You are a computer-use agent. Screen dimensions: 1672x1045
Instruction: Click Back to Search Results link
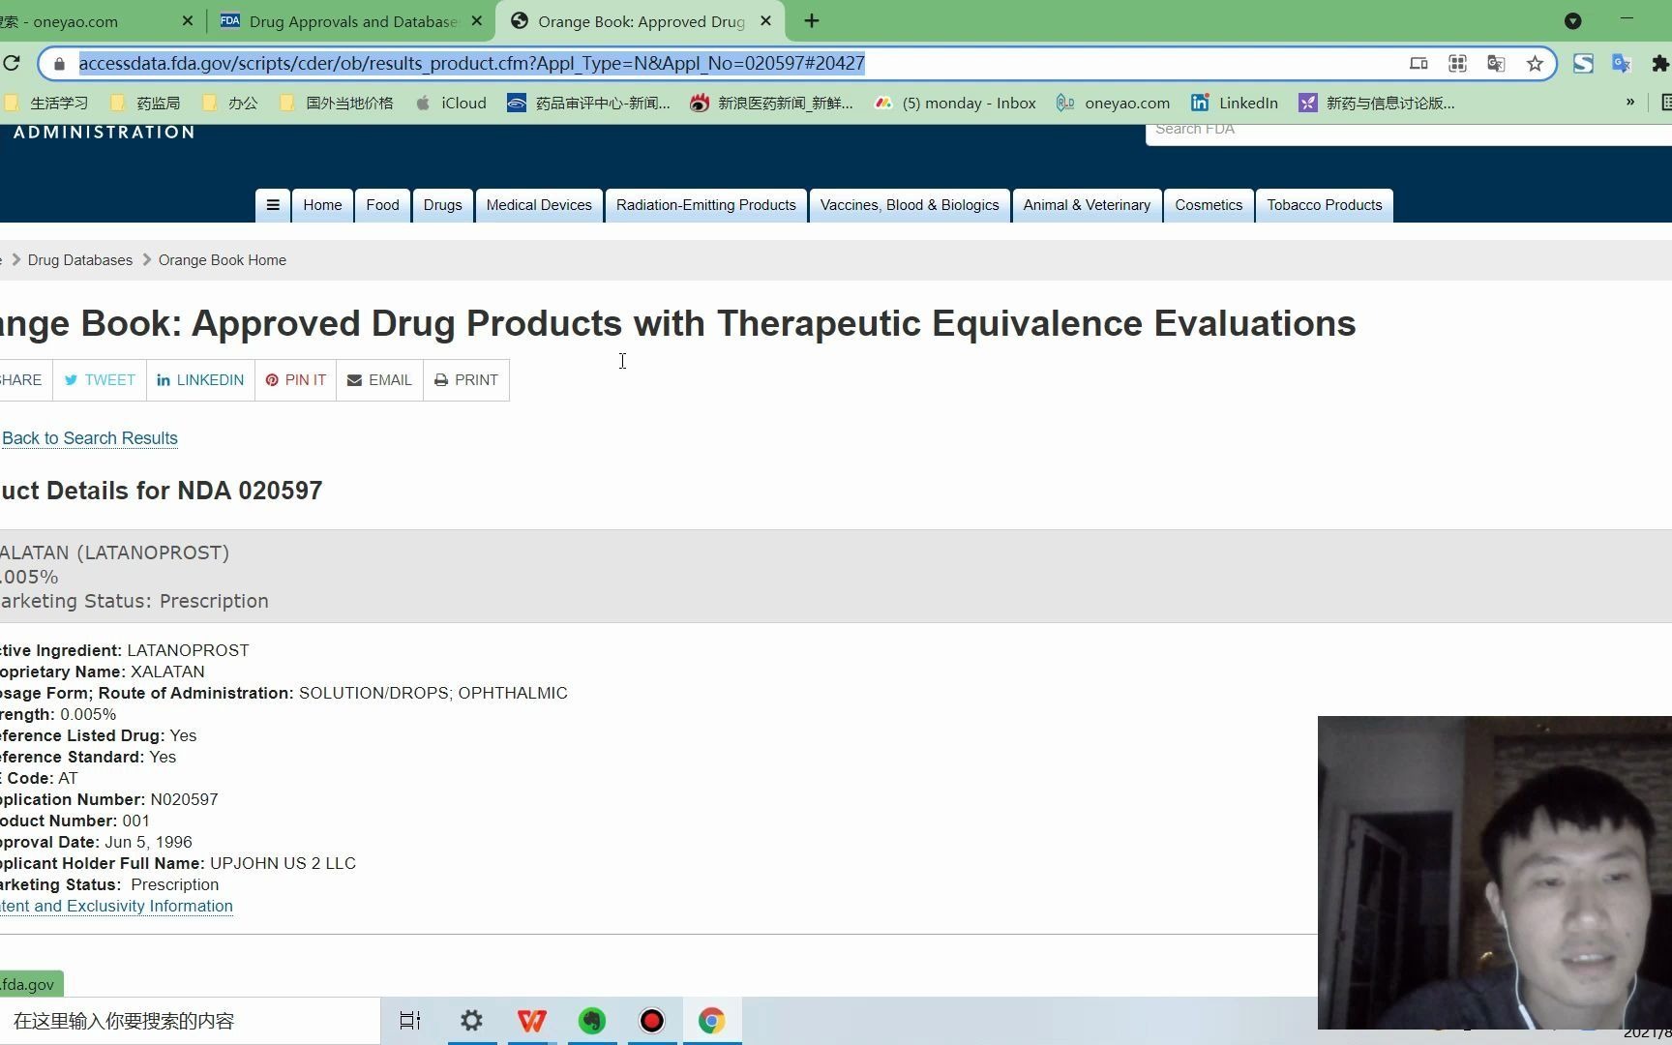tap(90, 438)
